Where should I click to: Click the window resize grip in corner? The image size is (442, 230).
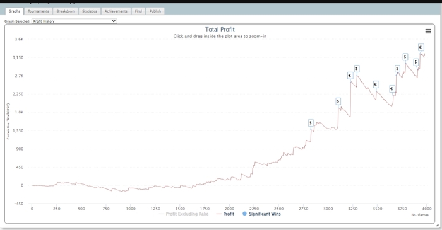437,225
